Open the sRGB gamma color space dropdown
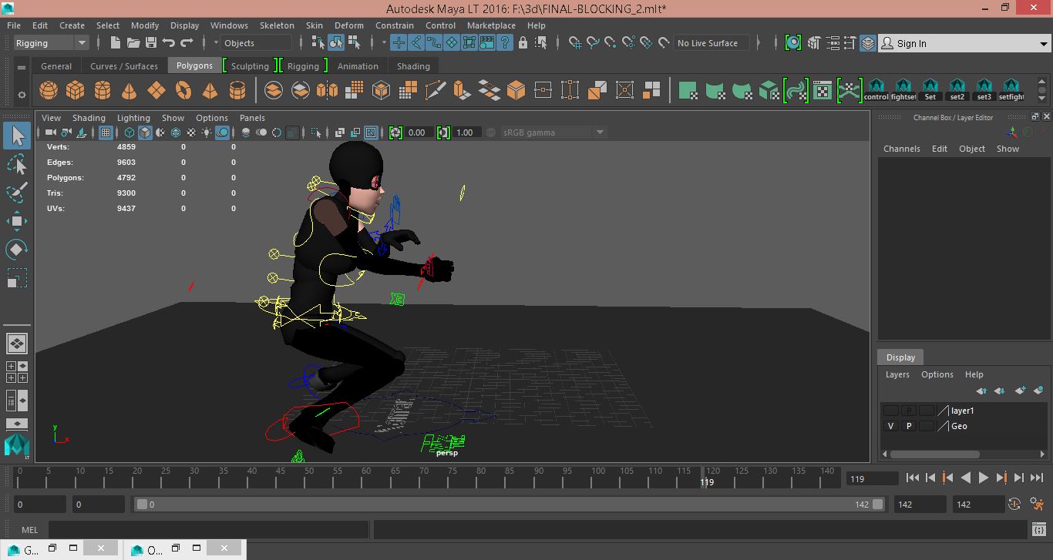1053x560 pixels. pos(553,132)
